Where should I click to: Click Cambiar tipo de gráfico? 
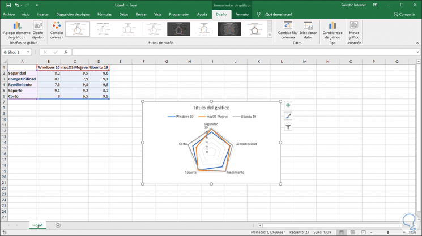[333, 30]
